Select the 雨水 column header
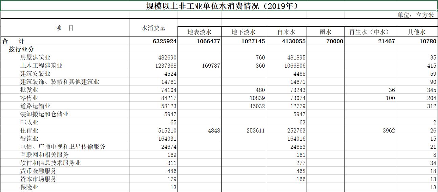The width and height of the screenshot is (438, 192). pyautogui.click(x=326, y=32)
